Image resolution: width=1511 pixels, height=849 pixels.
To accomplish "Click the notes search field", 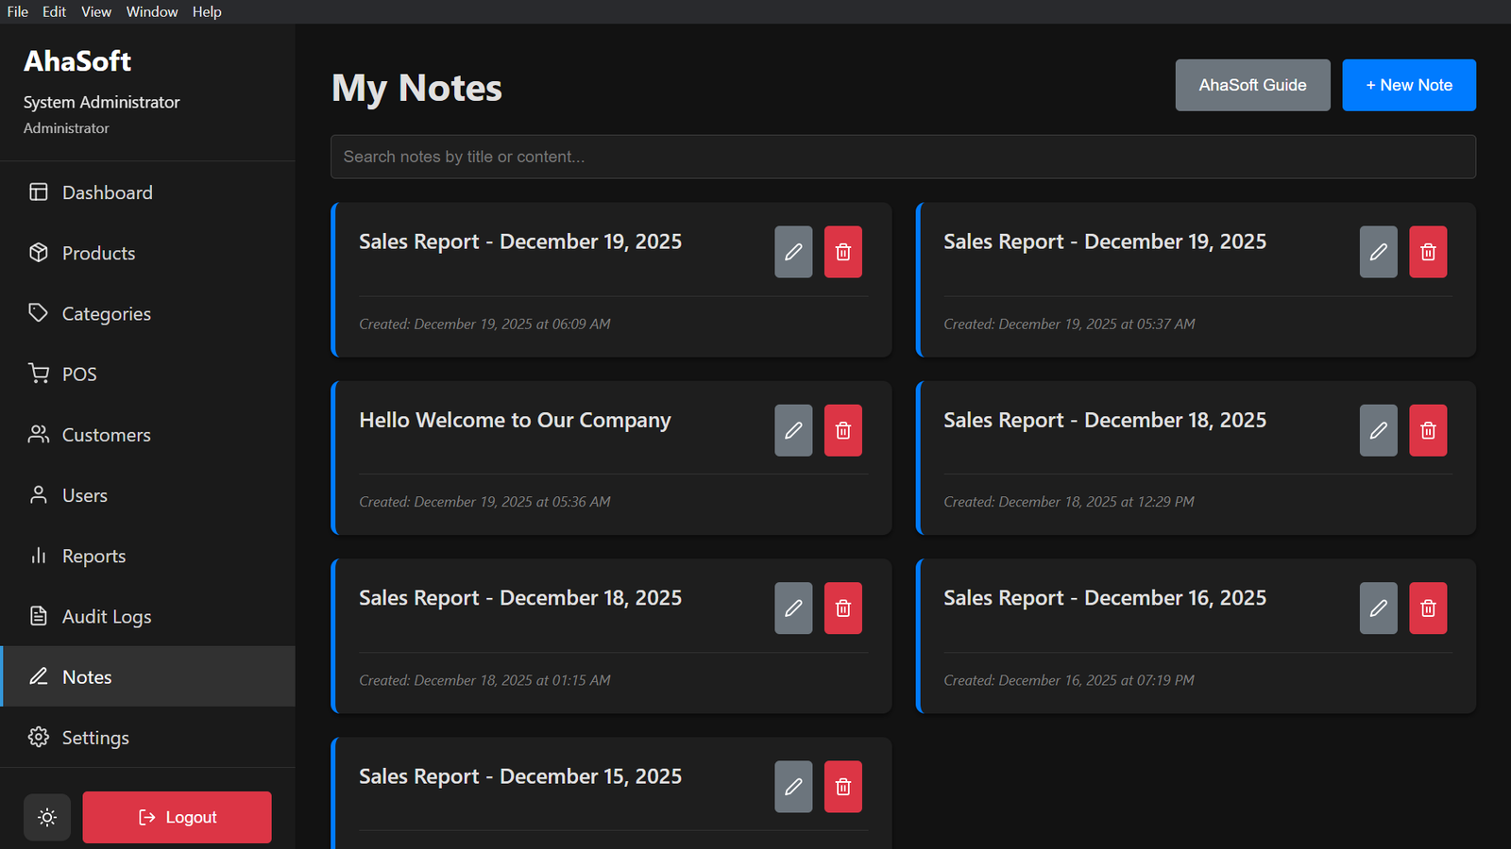I will click(902, 157).
